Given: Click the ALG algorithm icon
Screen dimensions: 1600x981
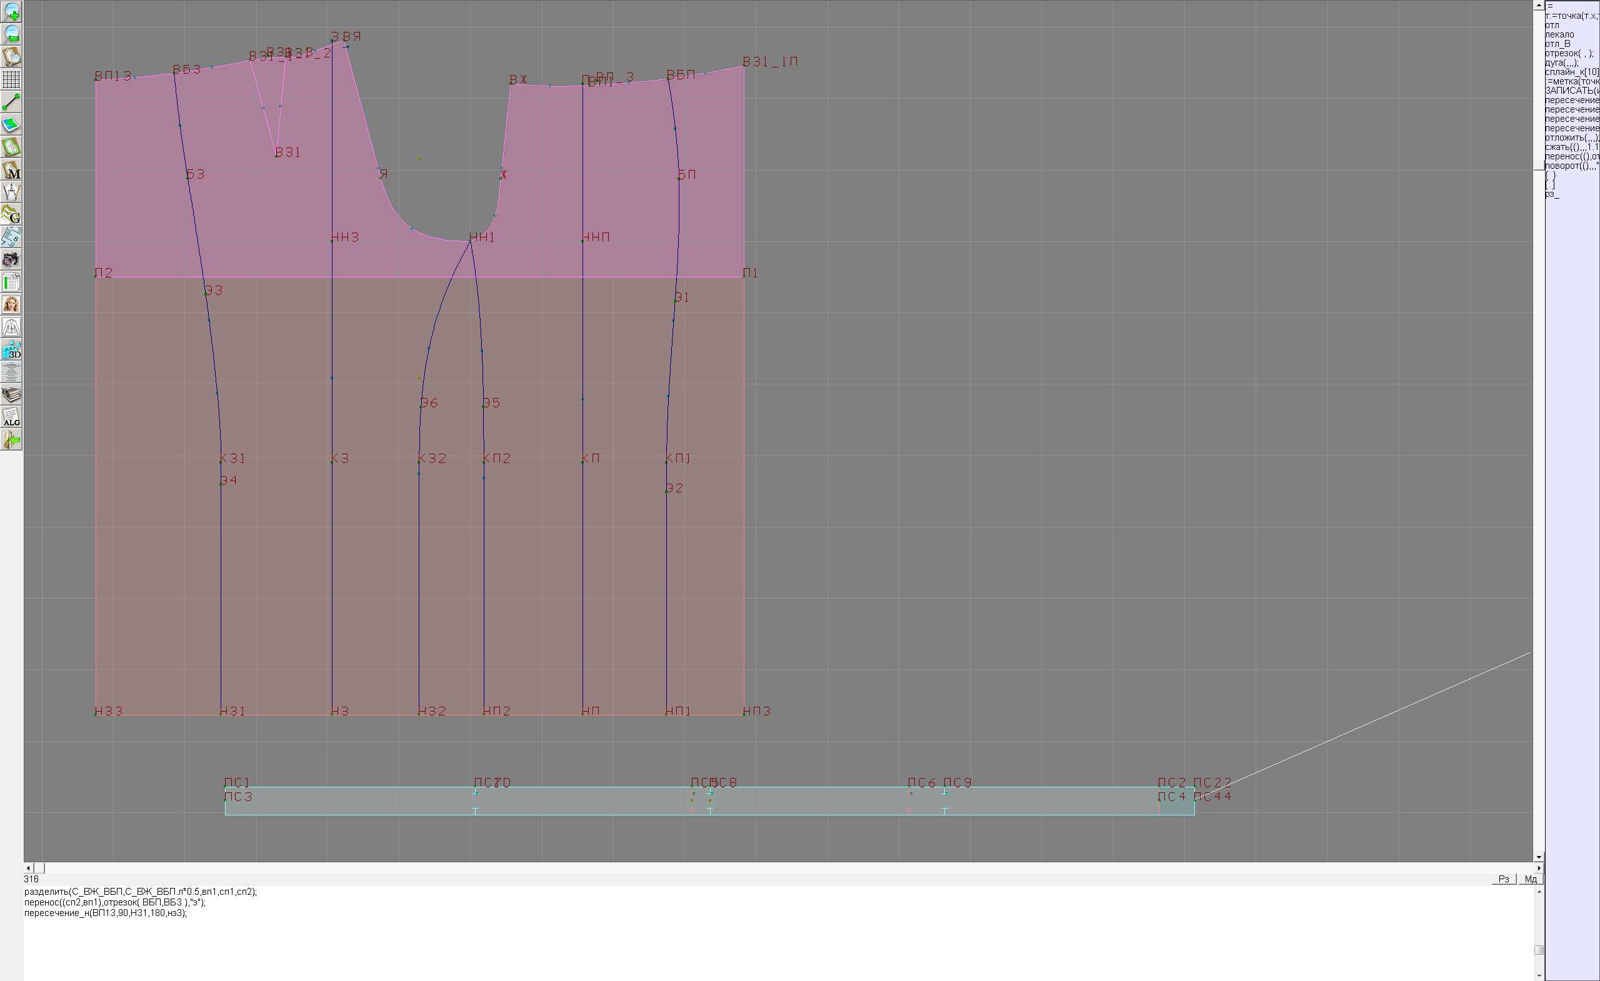Looking at the screenshot, I should pos(11,417).
